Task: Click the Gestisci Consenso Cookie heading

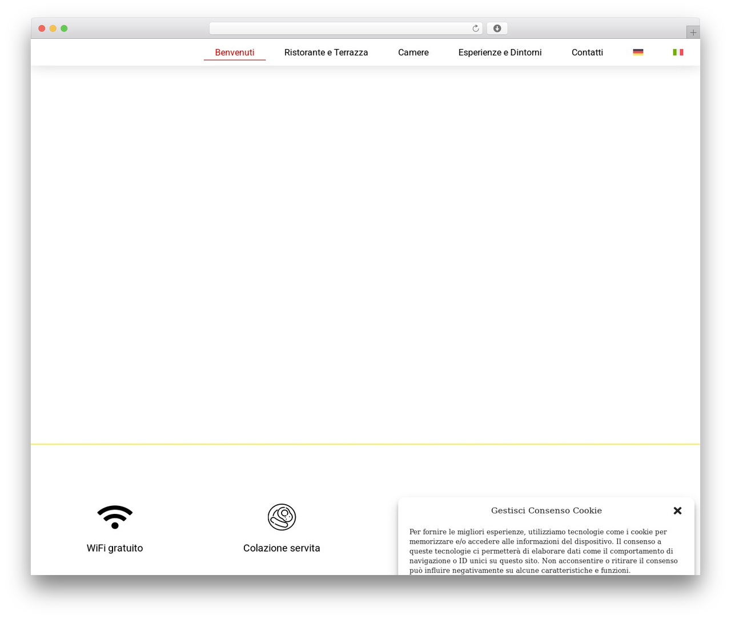Action: (x=547, y=511)
